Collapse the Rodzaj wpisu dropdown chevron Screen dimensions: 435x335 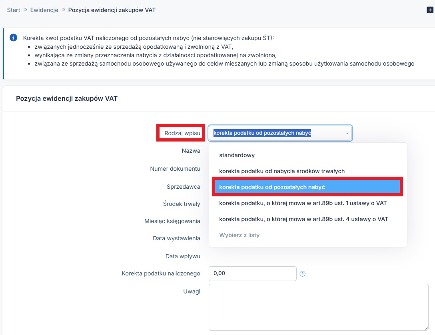(x=347, y=133)
